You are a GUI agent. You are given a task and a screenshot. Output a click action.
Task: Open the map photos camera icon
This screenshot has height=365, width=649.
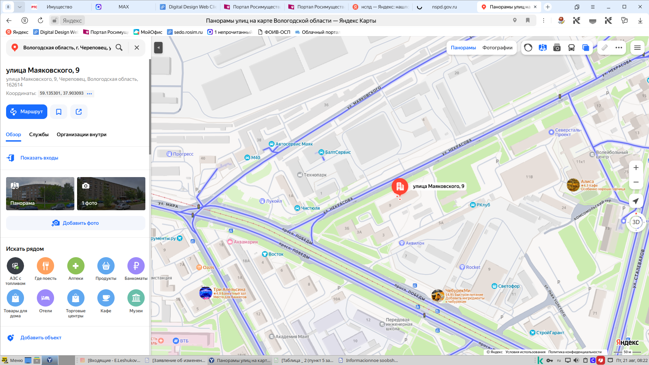(x=557, y=48)
